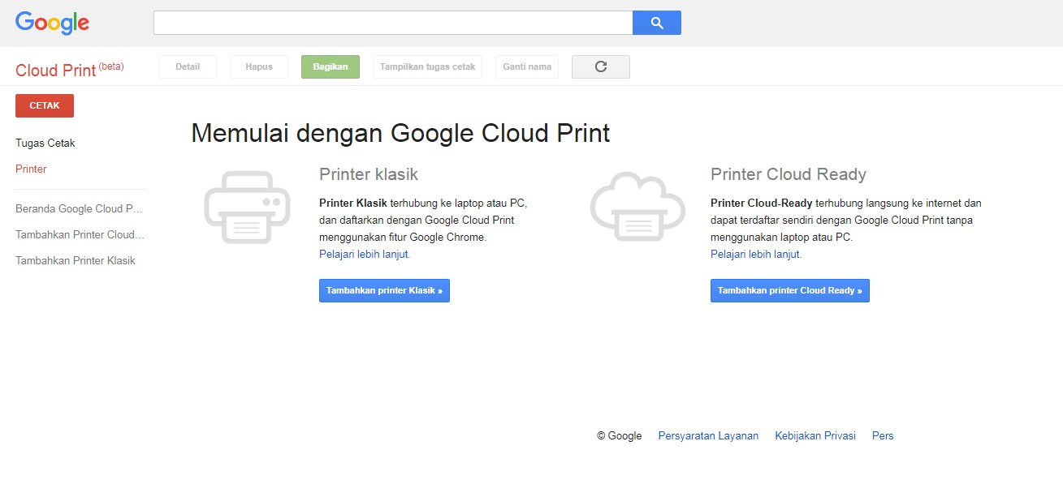
Task: Select Tugas Cetak in the sidebar
Action: [x=45, y=143]
